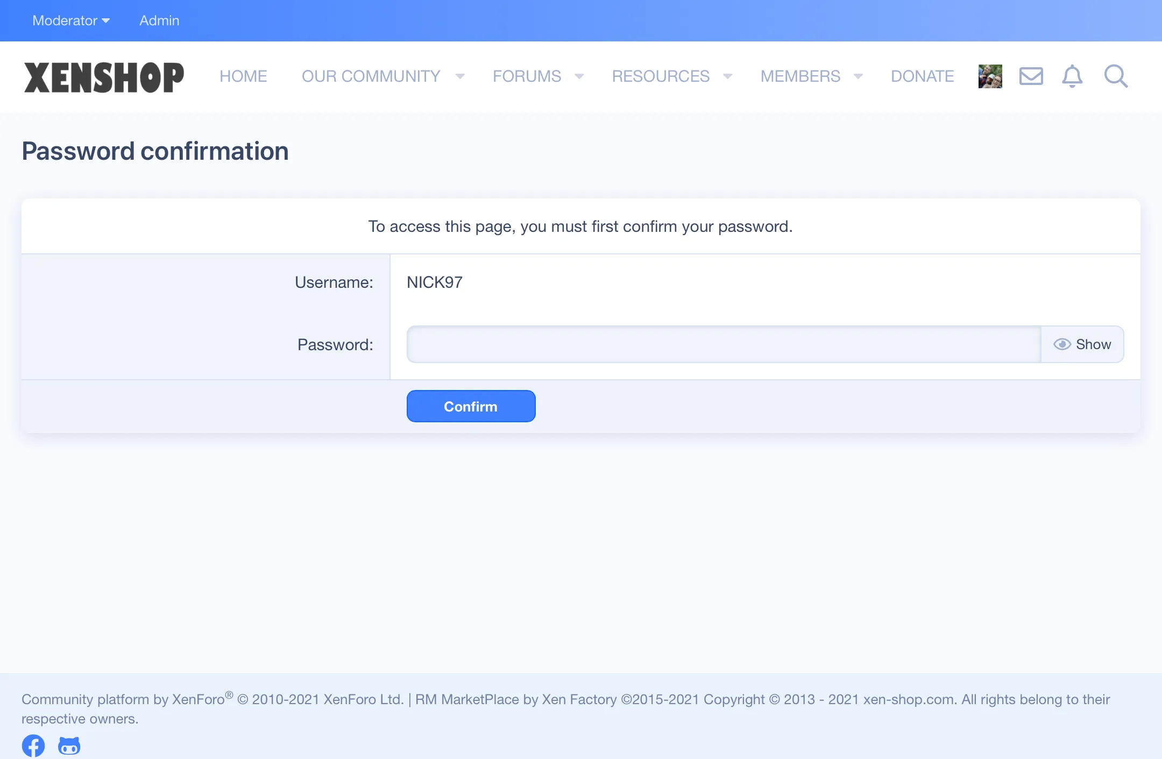1162x759 pixels.
Task: Expand the Resources dropdown arrow
Action: 728,76
